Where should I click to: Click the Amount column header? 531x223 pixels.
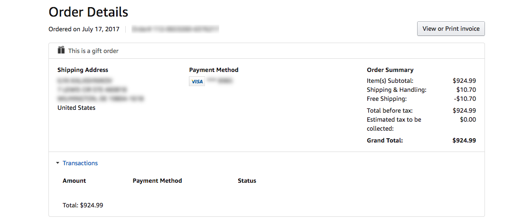click(74, 181)
